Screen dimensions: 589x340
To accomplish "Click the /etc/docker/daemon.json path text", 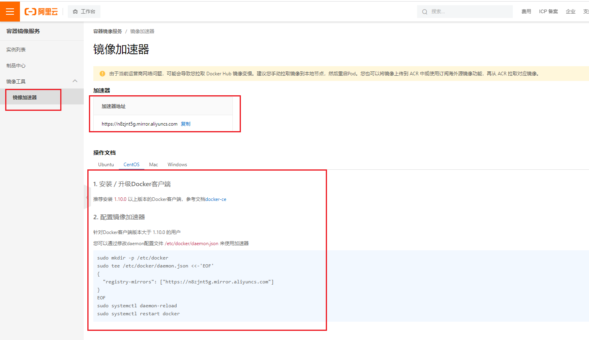I will pos(191,244).
